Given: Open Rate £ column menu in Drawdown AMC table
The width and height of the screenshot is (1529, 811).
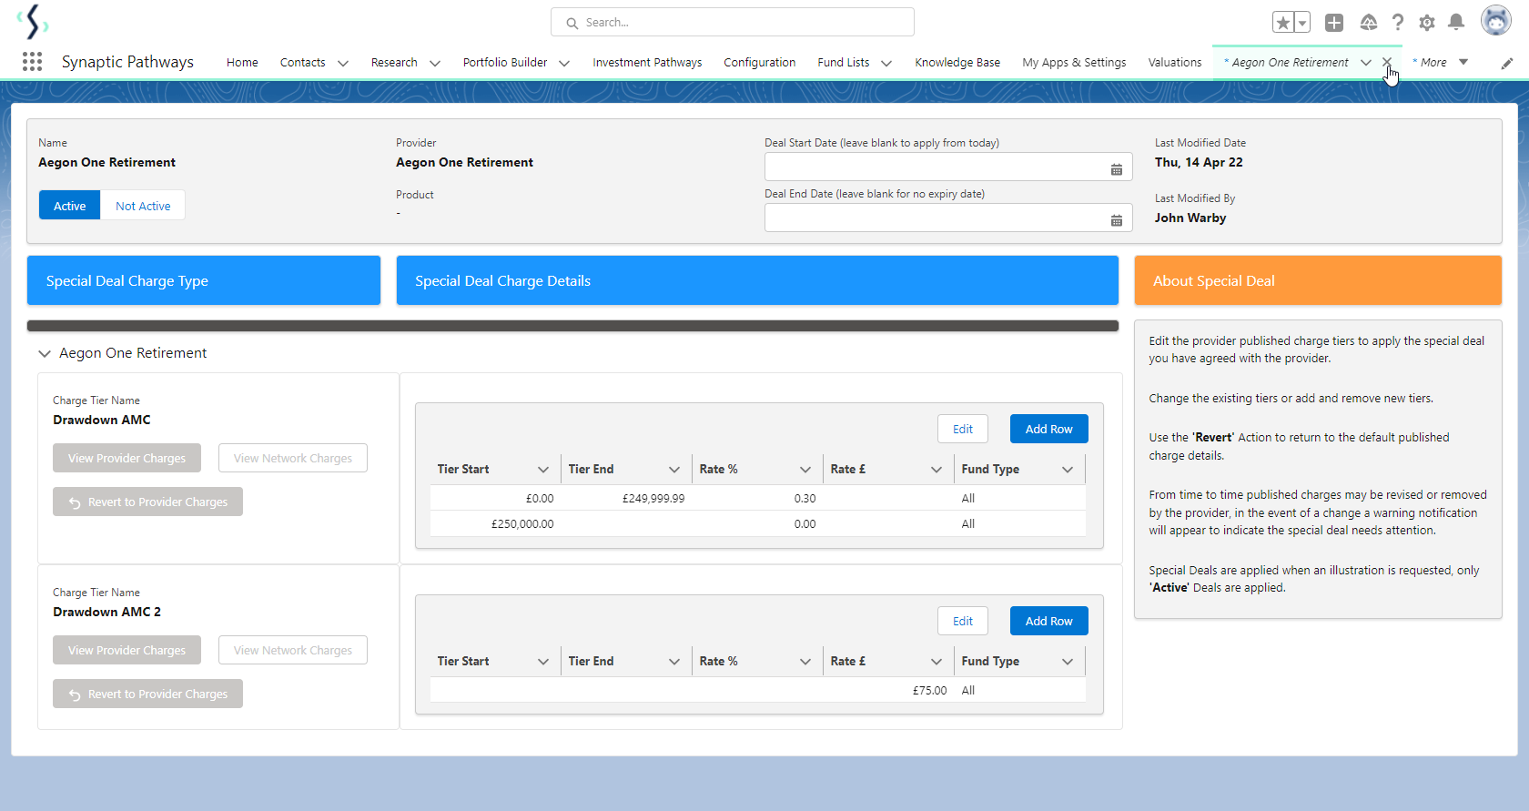Looking at the screenshot, I should click(937, 470).
